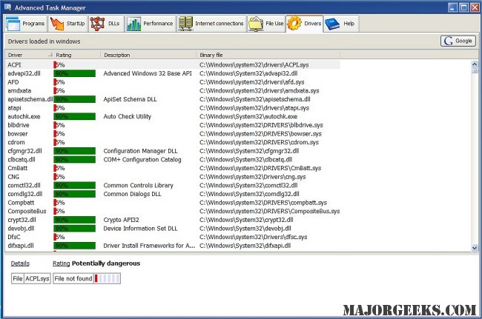
Task: Select the blbdrive driver row
Action: pos(174,125)
